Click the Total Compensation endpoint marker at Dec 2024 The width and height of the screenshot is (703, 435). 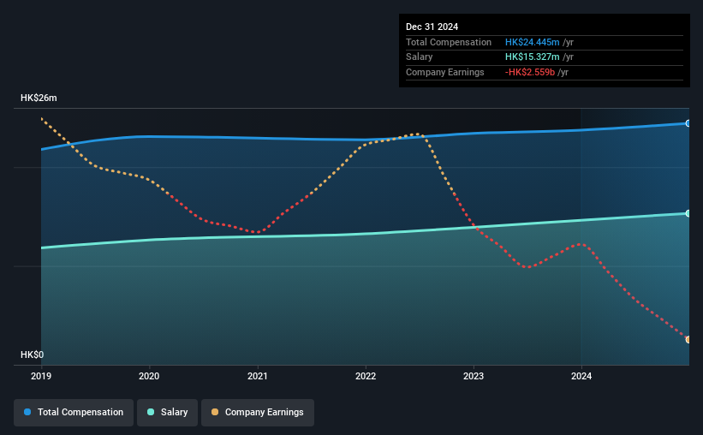point(688,123)
